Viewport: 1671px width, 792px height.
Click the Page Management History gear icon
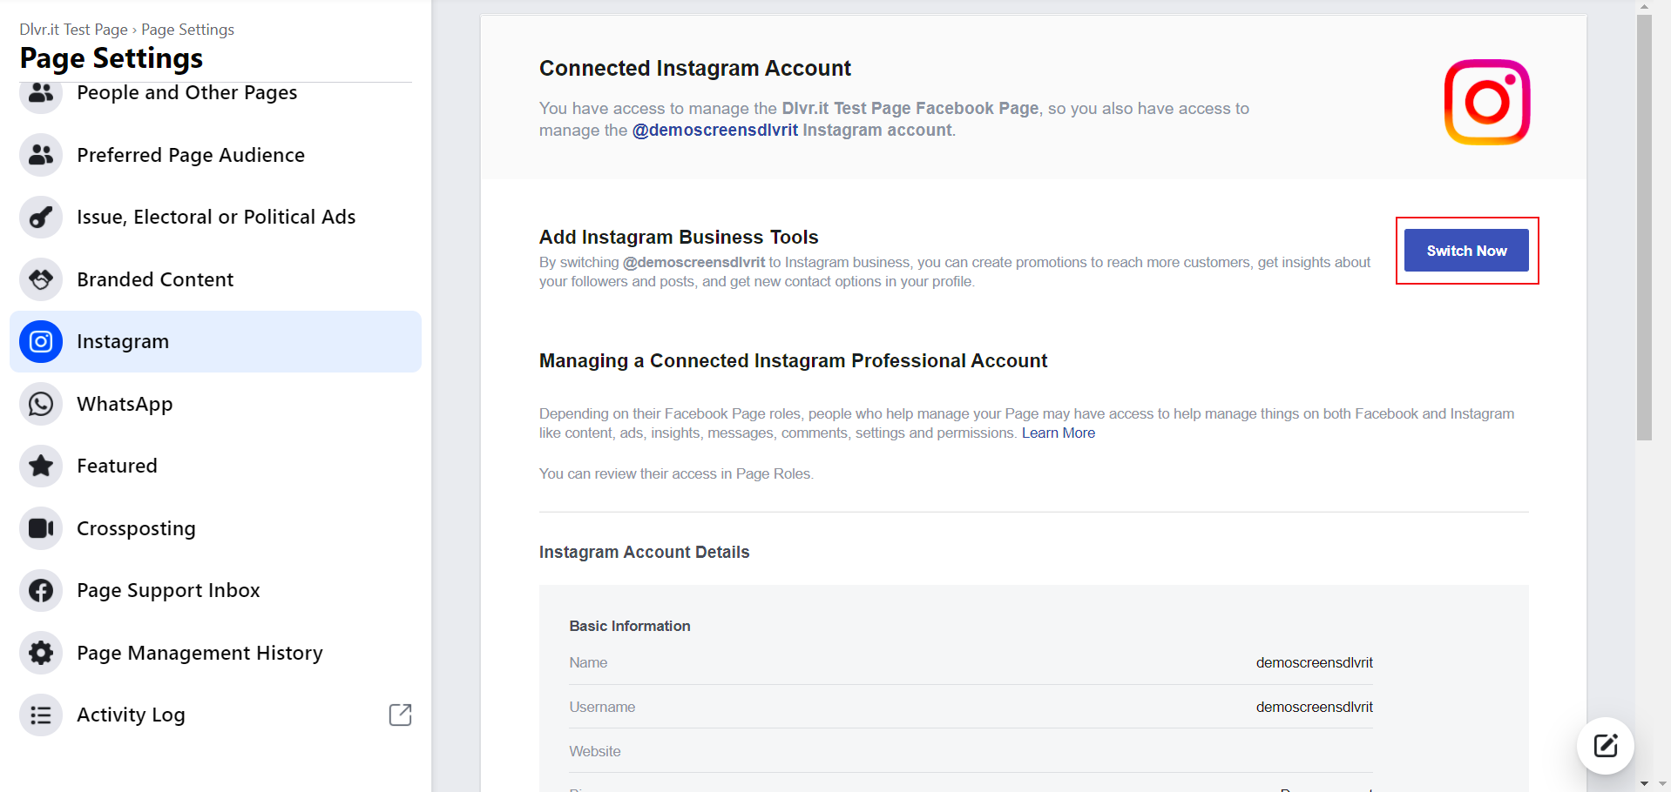[x=41, y=653]
